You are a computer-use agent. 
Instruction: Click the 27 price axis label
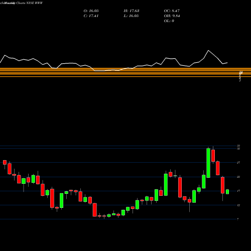(x=238, y=163)
